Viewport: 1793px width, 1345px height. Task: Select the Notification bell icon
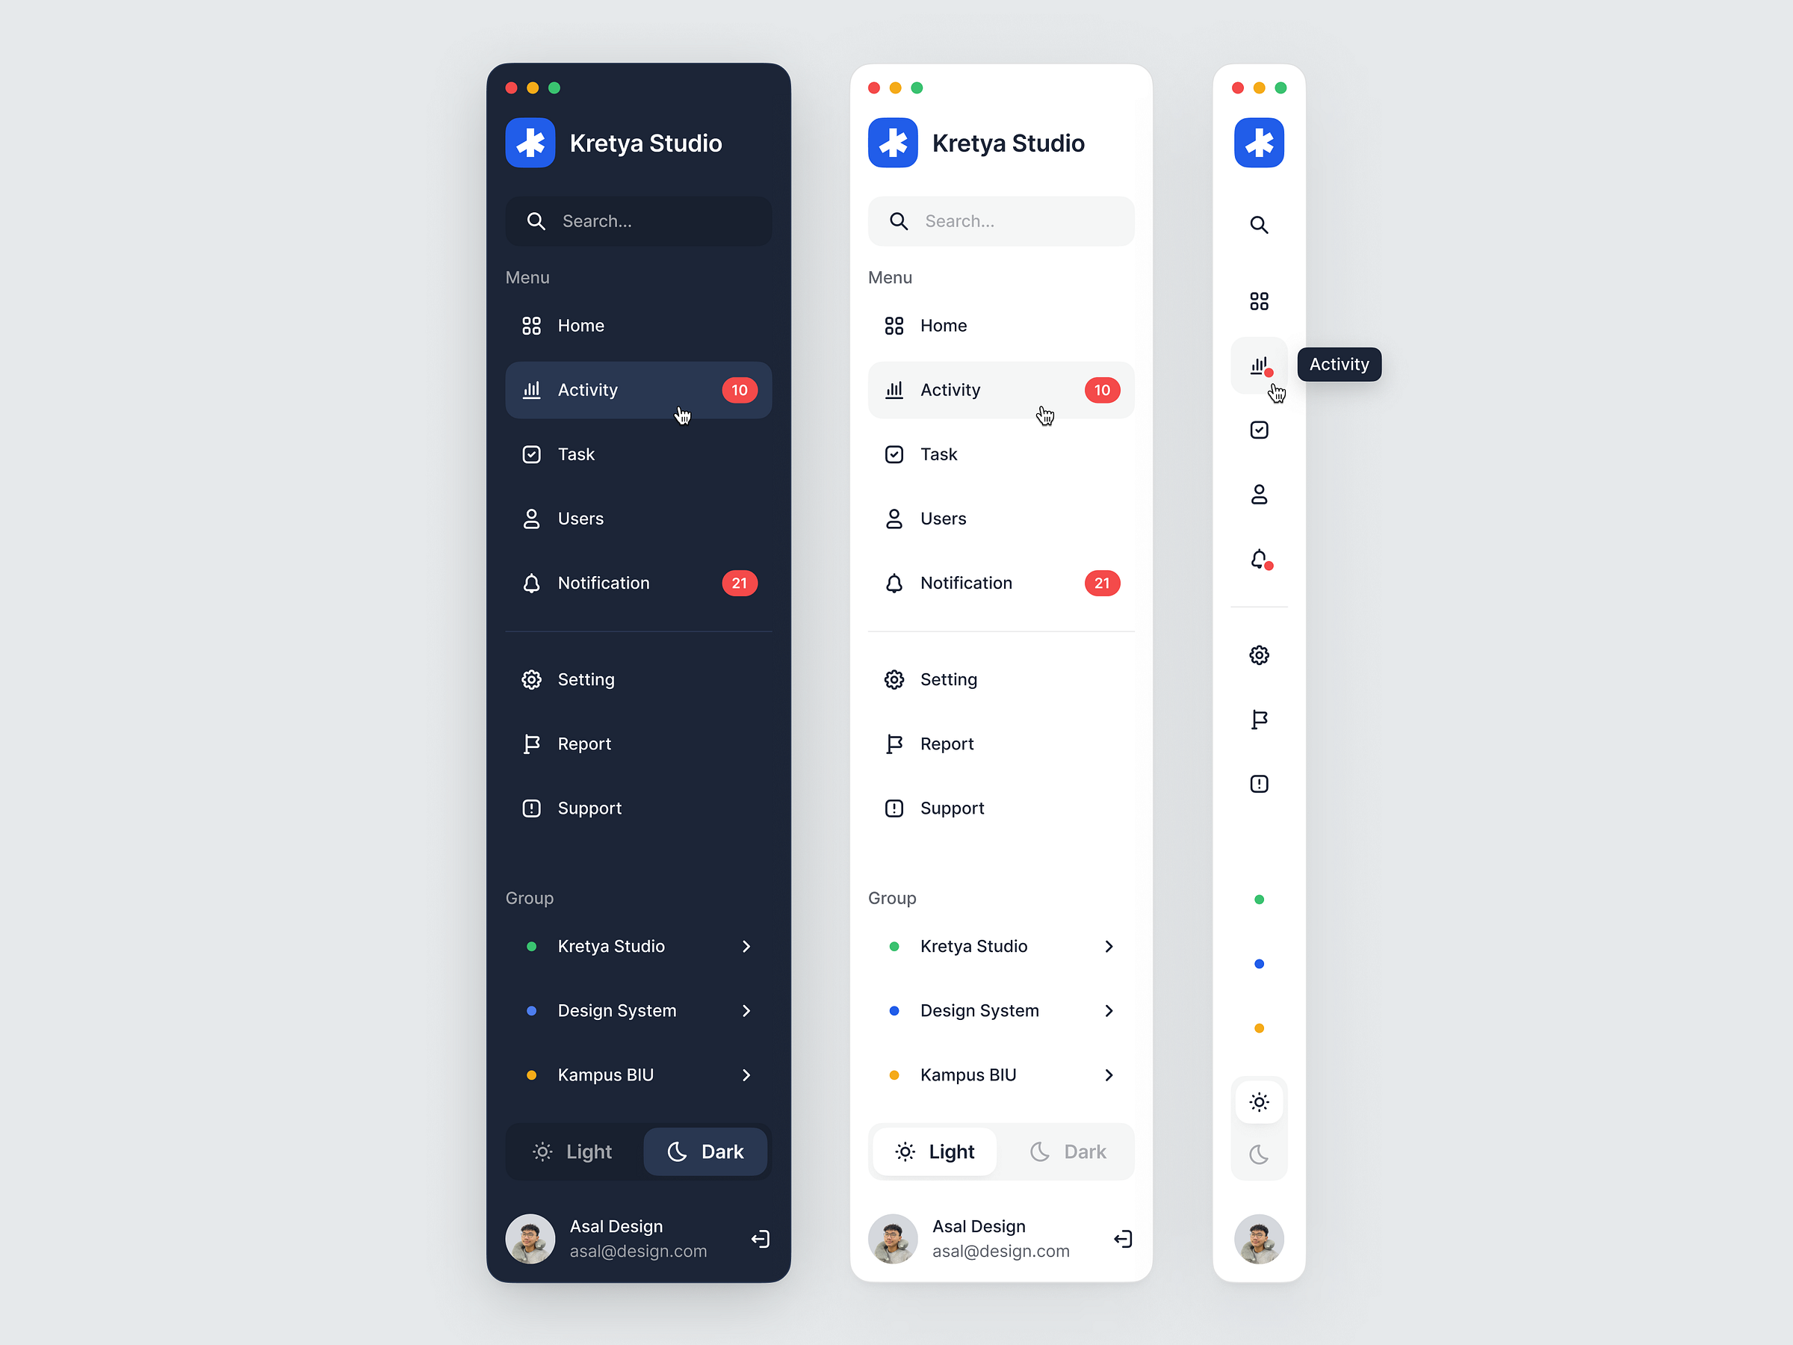(535, 584)
